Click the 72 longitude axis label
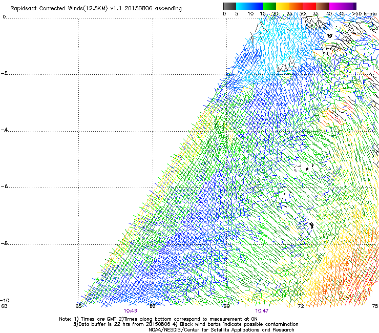The image size is (379, 333). (301, 306)
